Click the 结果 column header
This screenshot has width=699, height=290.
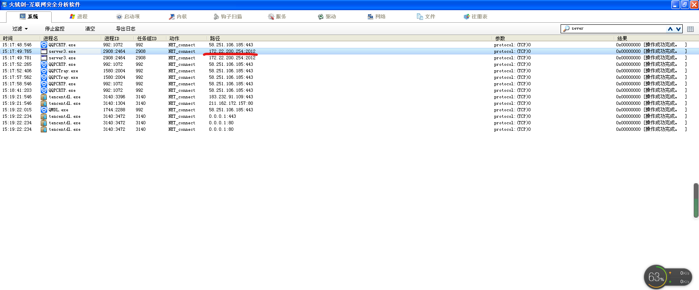(x=657, y=38)
